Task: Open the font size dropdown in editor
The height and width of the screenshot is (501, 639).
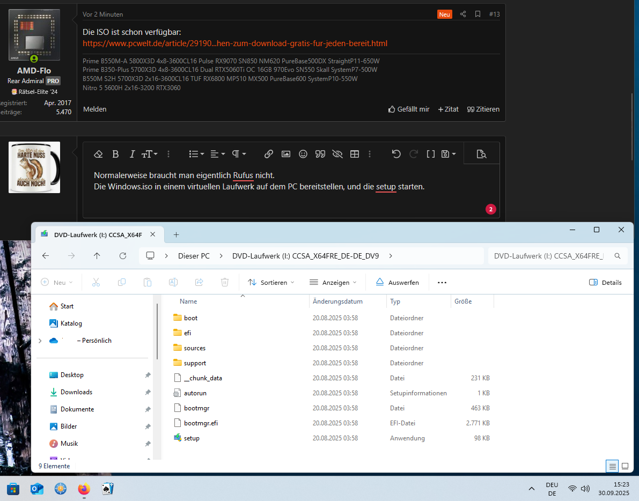Action: point(149,154)
